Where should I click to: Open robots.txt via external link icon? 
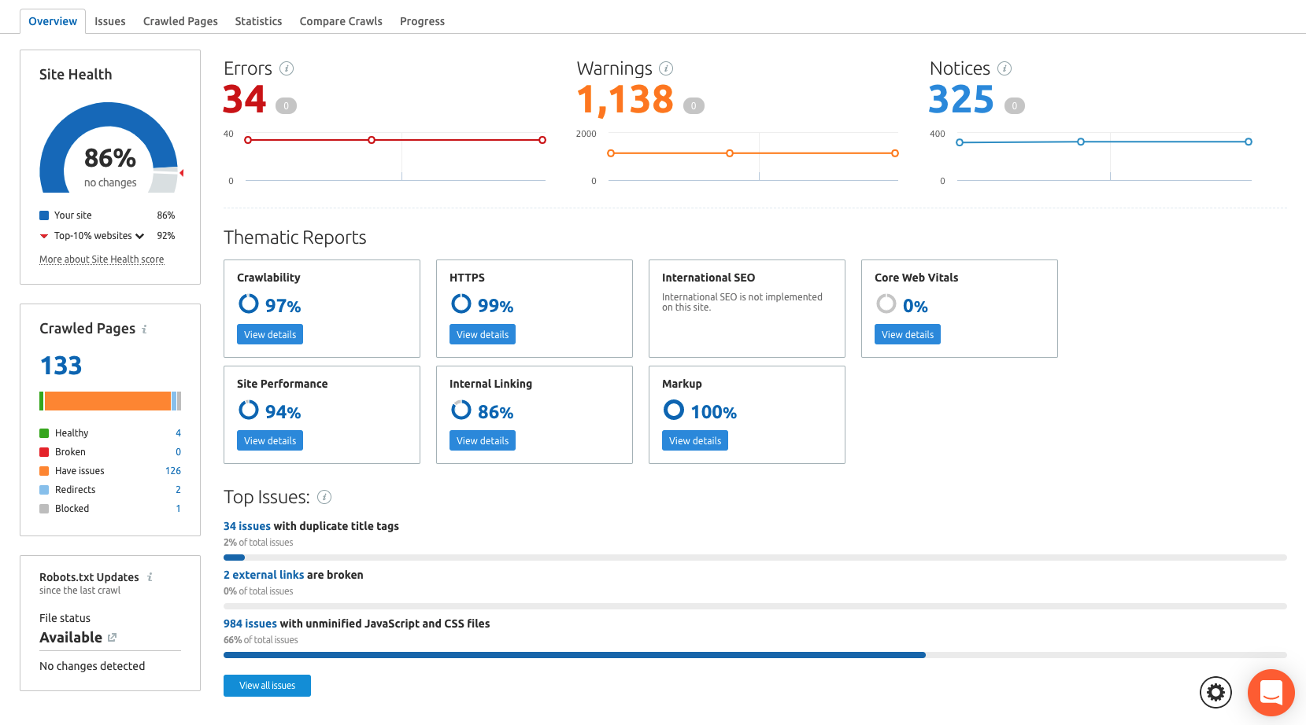(112, 638)
